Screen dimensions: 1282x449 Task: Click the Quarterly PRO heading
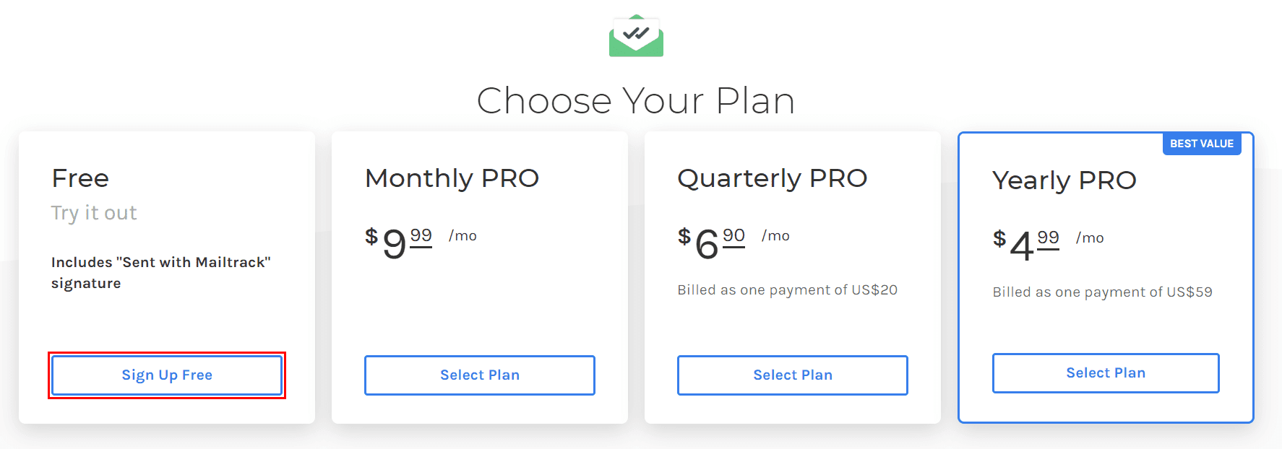[772, 178]
